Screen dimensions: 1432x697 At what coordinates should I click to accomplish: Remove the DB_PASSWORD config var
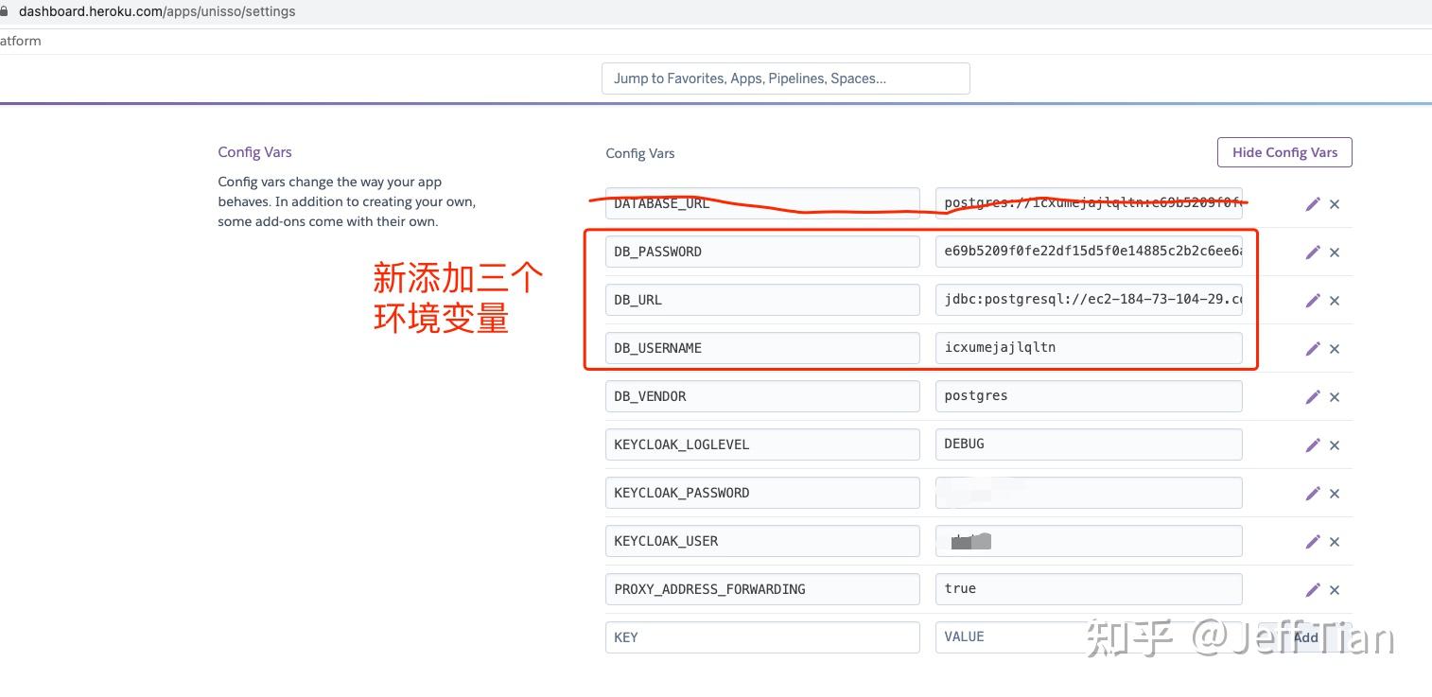[1335, 252]
